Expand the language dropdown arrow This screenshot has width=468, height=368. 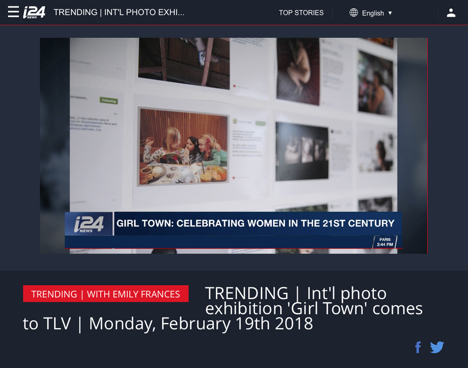click(x=390, y=13)
